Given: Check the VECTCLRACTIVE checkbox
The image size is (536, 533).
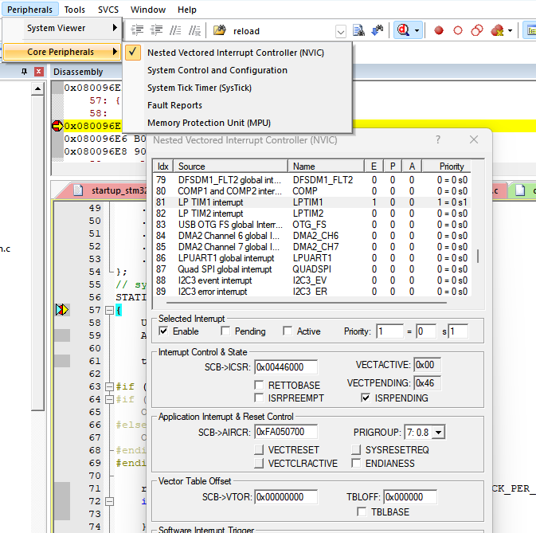Looking at the screenshot, I should point(259,463).
